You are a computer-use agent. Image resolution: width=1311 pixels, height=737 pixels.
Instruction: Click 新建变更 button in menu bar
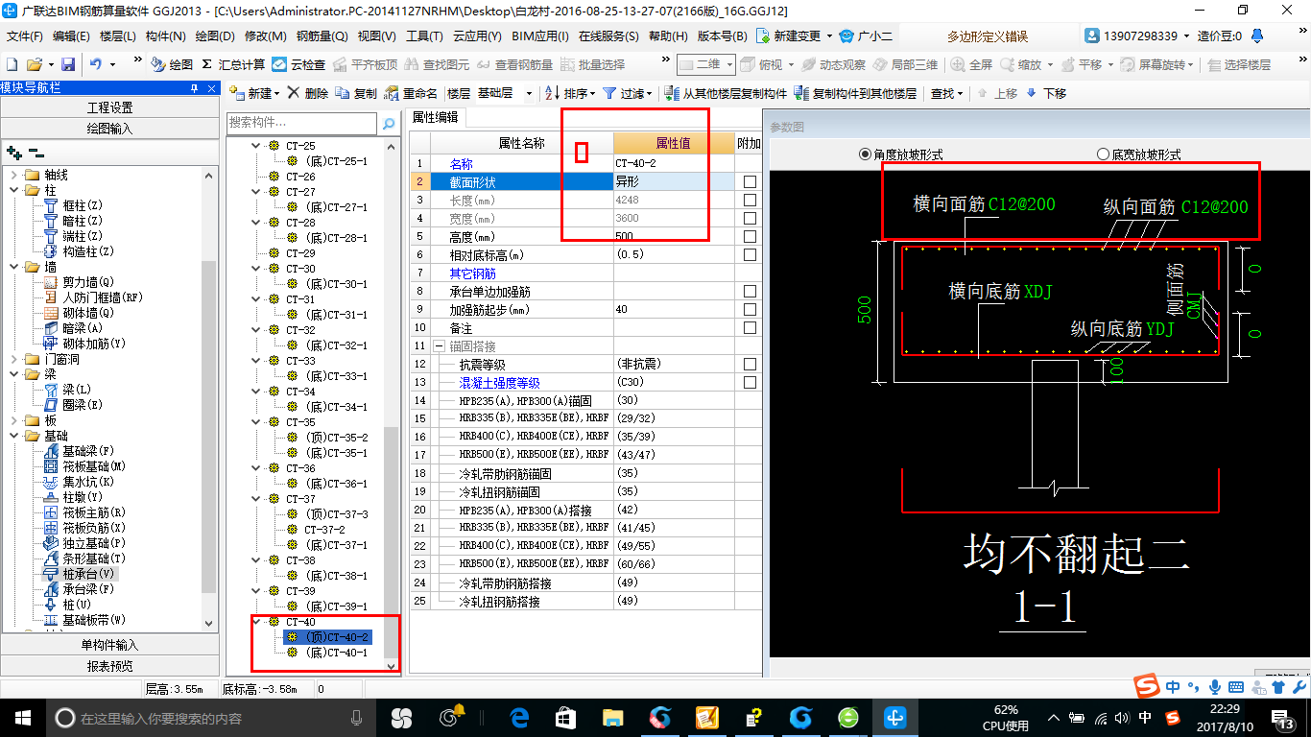(790, 36)
